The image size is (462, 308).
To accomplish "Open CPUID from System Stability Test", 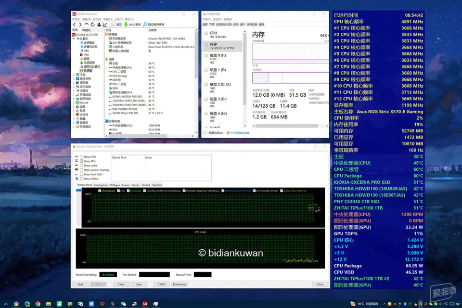I will tap(162, 284).
